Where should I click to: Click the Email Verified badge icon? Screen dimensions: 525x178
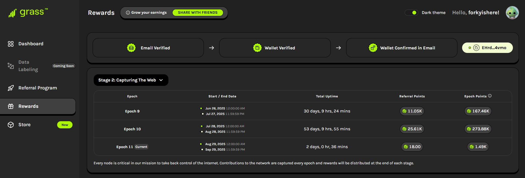[131, 48]
